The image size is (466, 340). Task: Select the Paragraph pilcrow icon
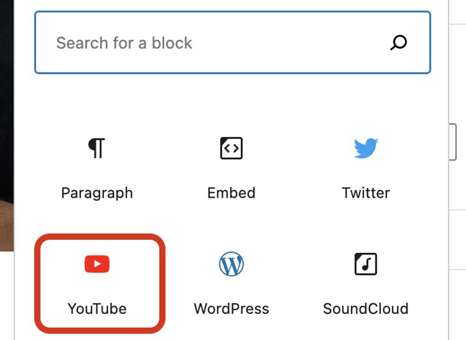(97, 148)
